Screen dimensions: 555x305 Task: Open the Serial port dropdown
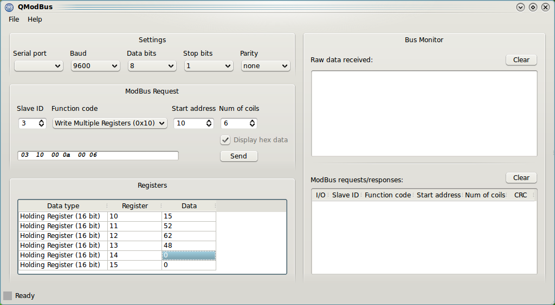tap(38, 66)
